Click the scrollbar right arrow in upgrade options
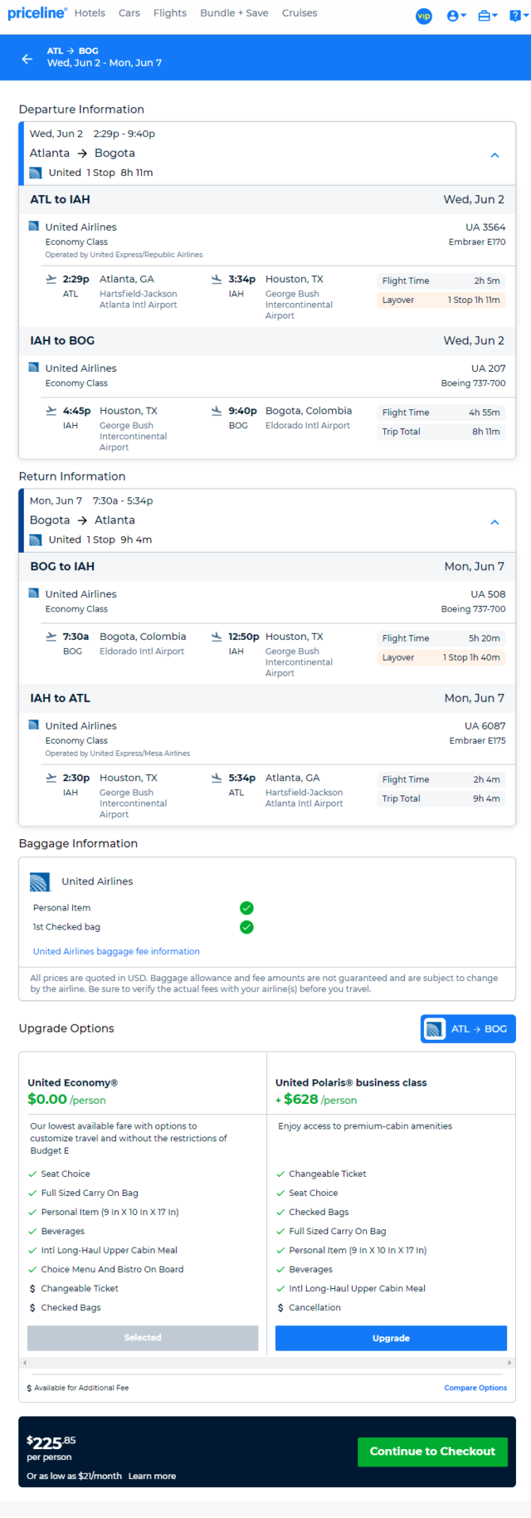This screenshot has width=531, height=1518. [x=510, y=1363]
